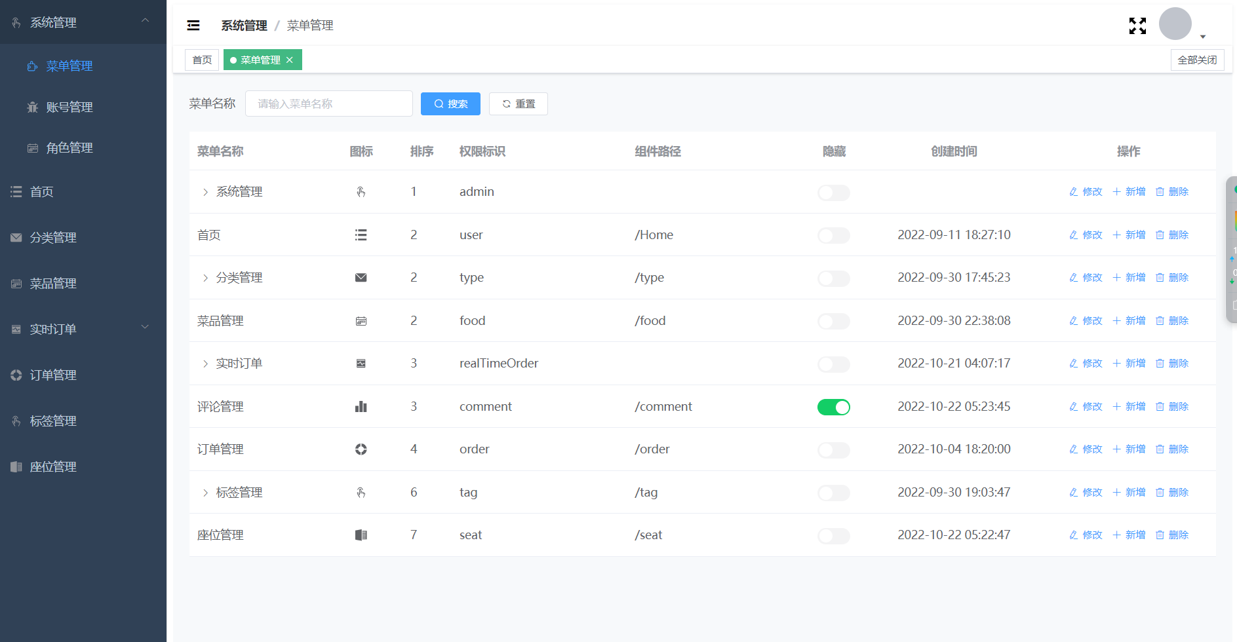Add submenu under 首页 with 新增
Viewport: 1237px width, 642px height.
click(x=1129, y=235)
